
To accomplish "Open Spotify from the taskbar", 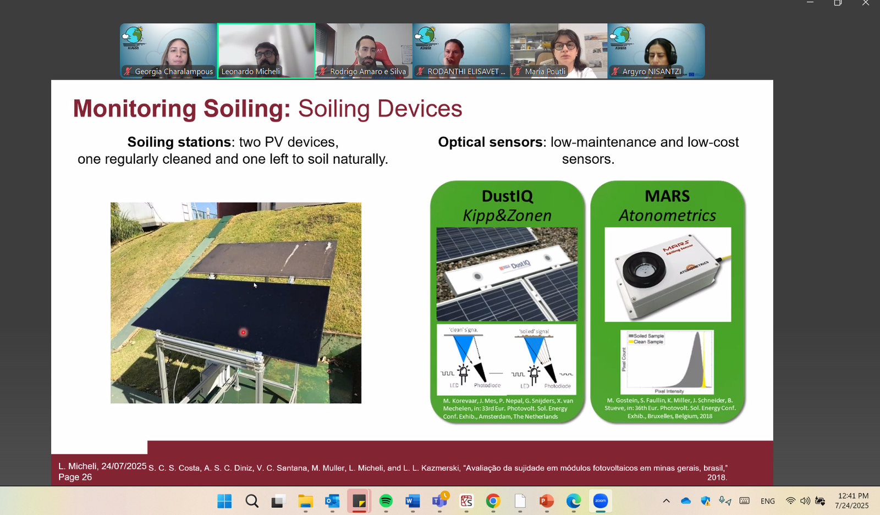I will (x=386, y=501).
